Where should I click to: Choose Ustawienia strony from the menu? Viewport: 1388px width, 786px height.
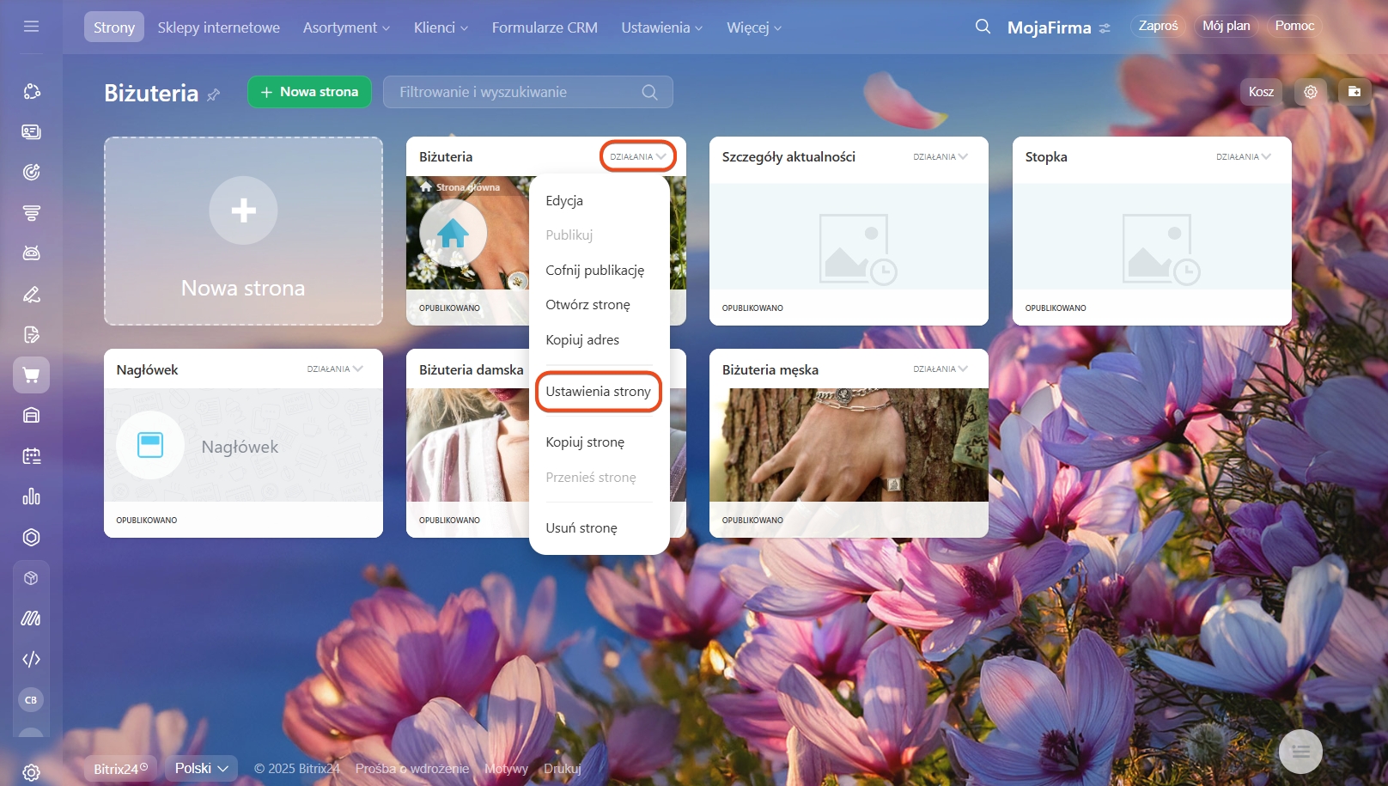(x=600, y=391)
